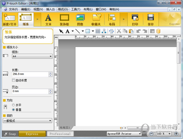This screenshot has height=139, width=183.
Task: Increase margin with the up spinner arrow
Action: (x=50, y=90)
